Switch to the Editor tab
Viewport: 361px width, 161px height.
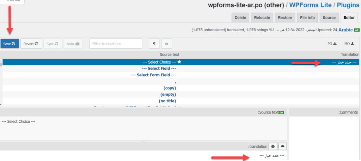[349, 18]
